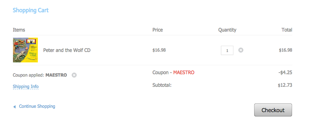This screenshot has width=315, height=131.
Task: Click the item unit price in Price column
Action: [159, 50]
